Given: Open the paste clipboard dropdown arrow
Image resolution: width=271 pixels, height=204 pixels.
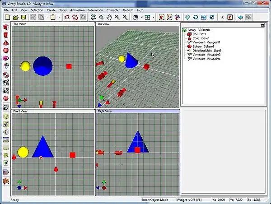Looking at the screenshot, I should tap(59, 17).
